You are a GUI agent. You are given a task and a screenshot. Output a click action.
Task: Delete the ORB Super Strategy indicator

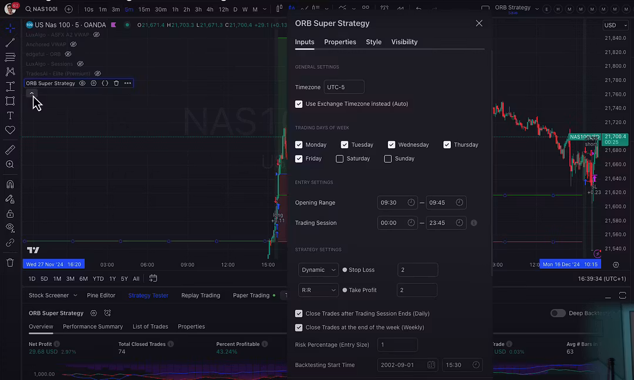[116, 83]
